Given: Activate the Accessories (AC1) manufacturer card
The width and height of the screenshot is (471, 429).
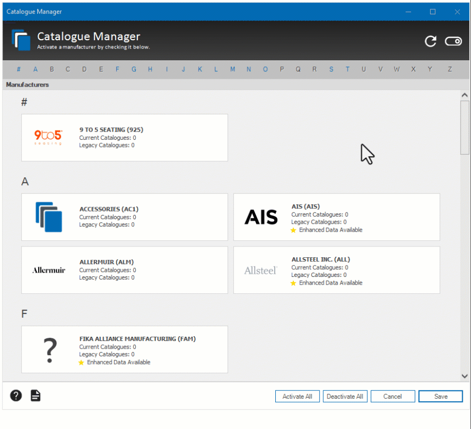Looking at the screenshot, I should click(x=124, y=217).
